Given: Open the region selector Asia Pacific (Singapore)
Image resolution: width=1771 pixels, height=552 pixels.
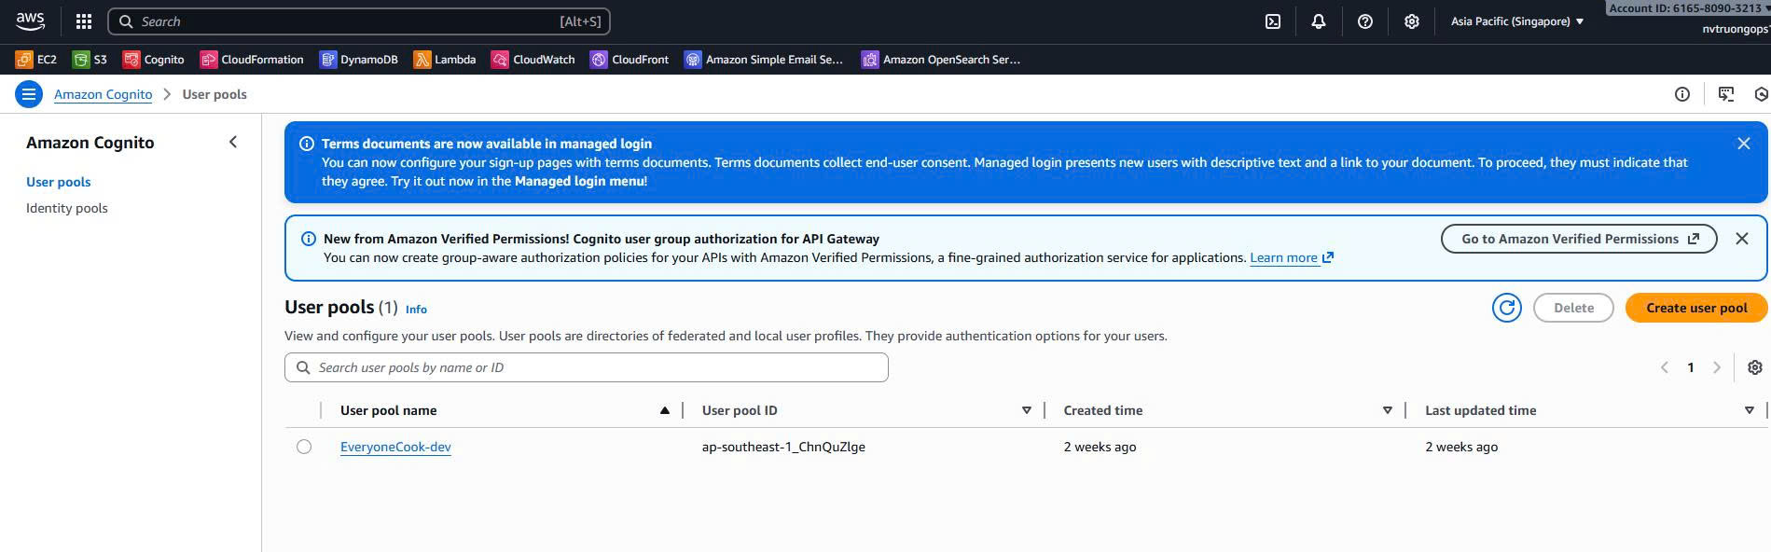Looking at the screenshot, I should [1517, 21].
